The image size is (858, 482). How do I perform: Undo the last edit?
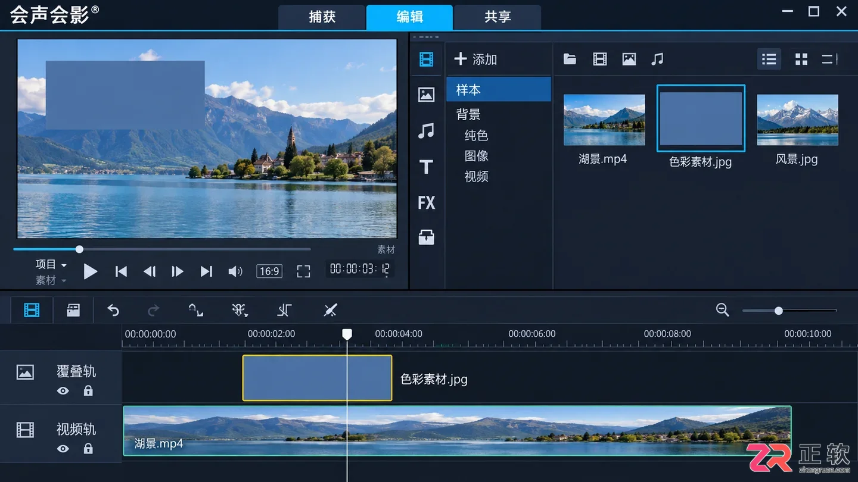coord(113,310)
